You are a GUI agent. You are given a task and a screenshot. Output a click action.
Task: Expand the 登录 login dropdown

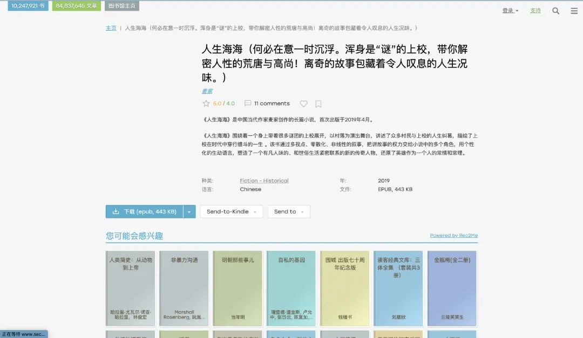[x=509, y=10]
